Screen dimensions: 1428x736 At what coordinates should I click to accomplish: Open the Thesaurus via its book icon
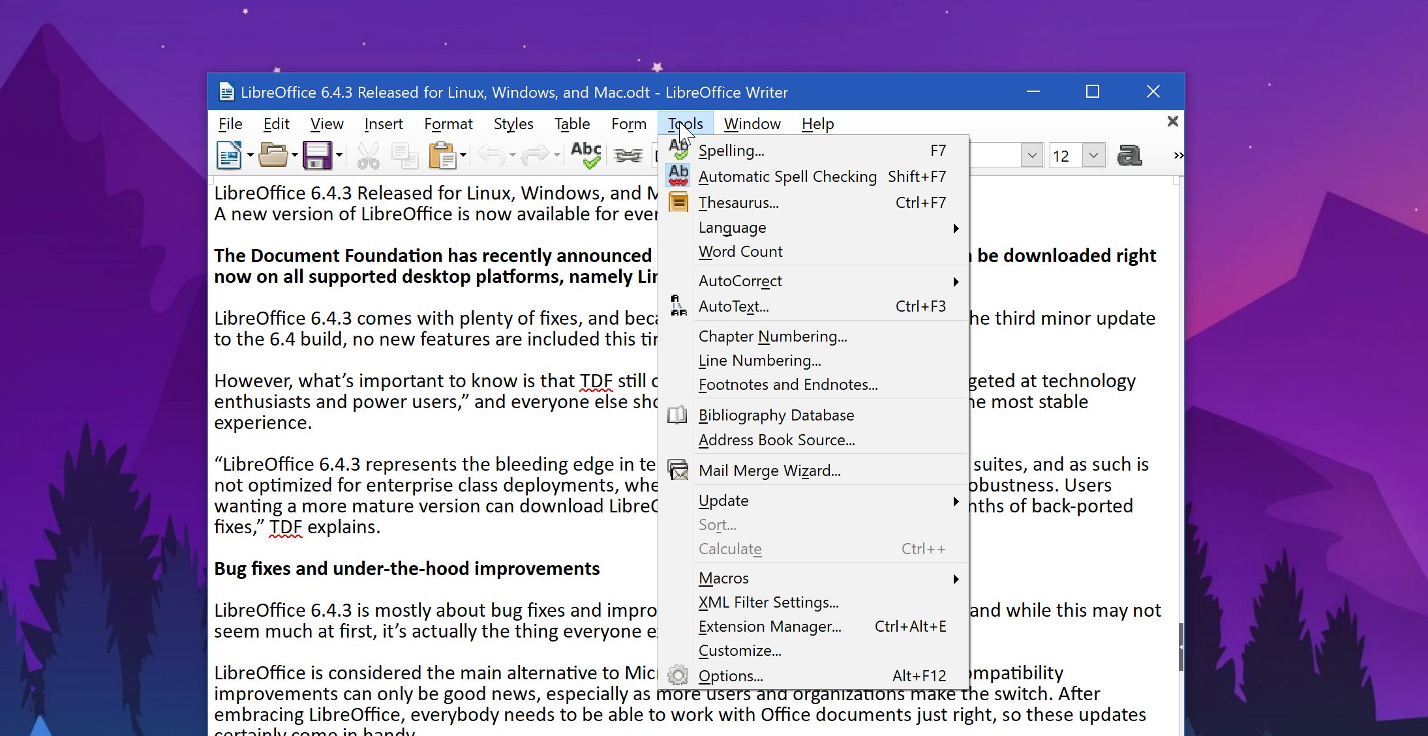(678, 202)
